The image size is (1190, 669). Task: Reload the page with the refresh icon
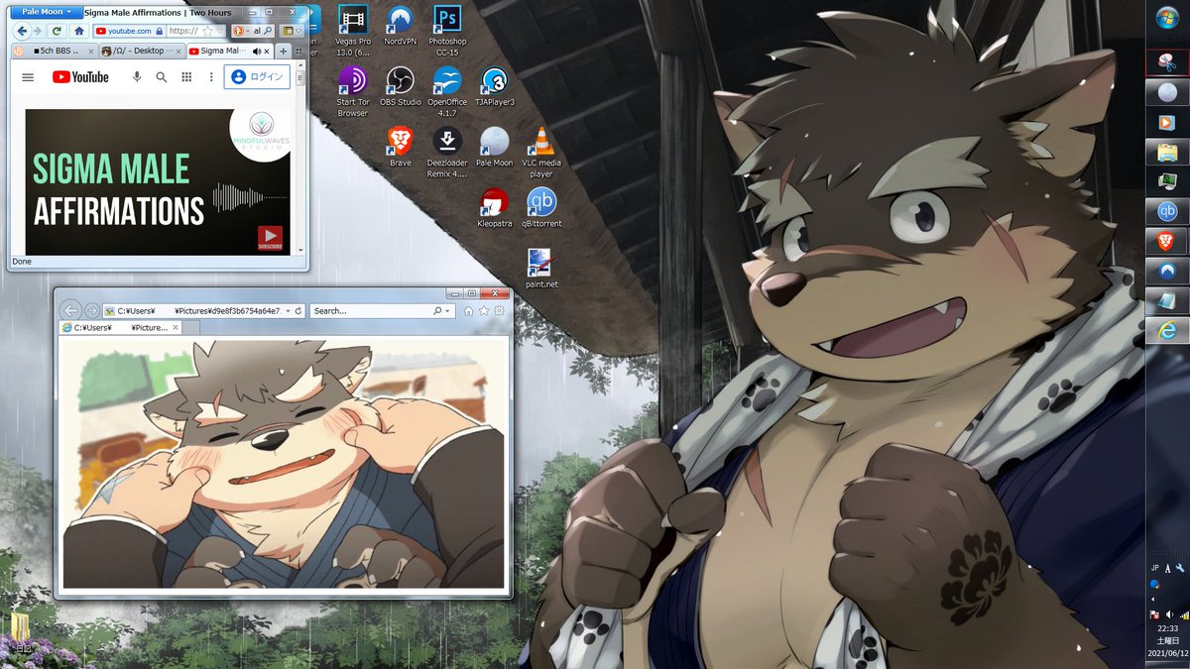57,30
